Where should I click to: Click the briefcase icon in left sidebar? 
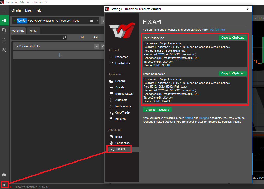(x=4, y=175)
